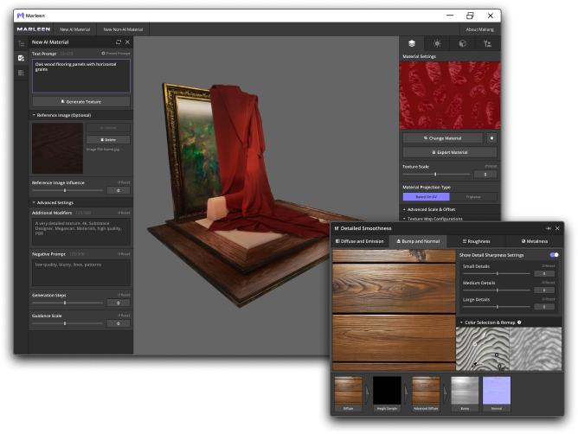578x434 pixels.
Task: Adjust the Large Details slider
Action: (x=496, y=307)
